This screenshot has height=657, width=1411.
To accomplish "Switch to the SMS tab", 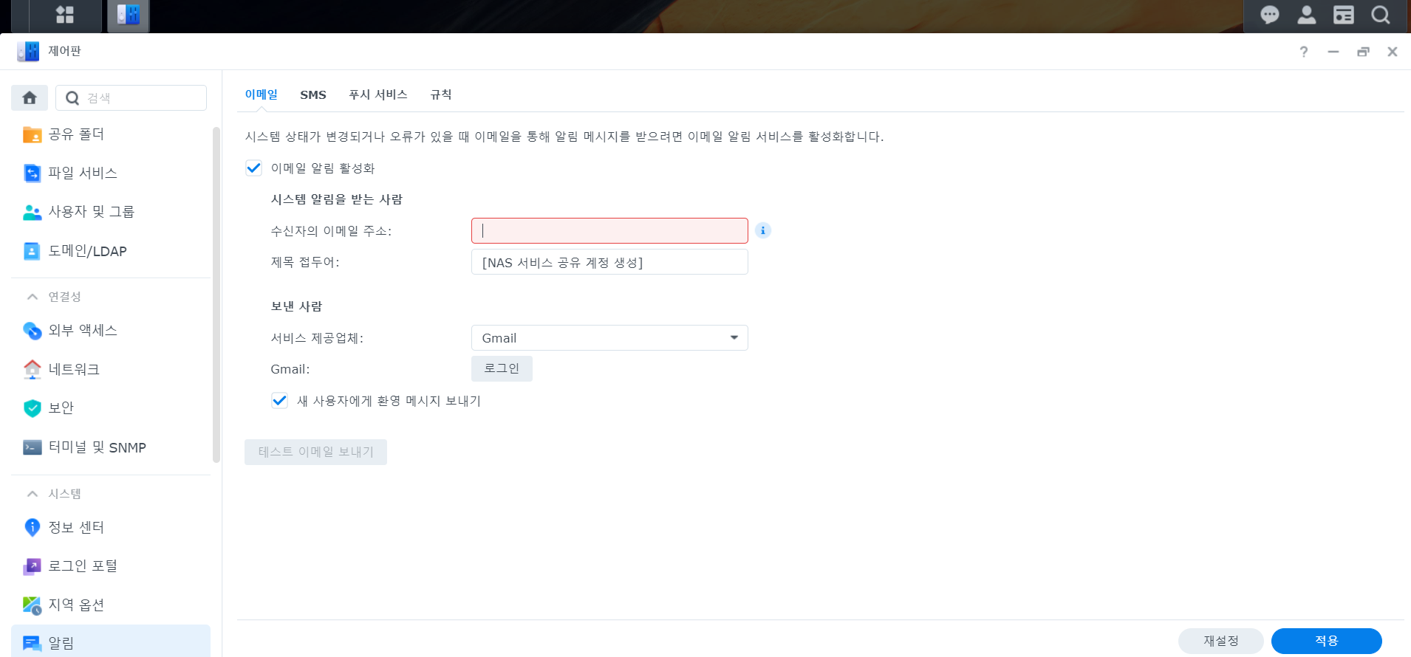I will point(313,94).
